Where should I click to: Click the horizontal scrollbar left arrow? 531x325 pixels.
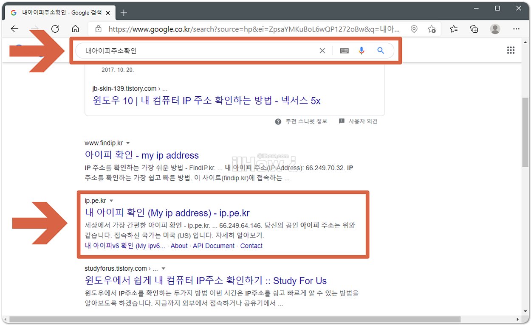pos(5,319)
